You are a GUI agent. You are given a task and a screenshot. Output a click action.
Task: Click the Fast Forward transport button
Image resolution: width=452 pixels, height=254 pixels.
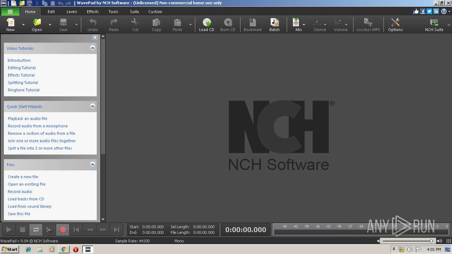pos(103,230)
